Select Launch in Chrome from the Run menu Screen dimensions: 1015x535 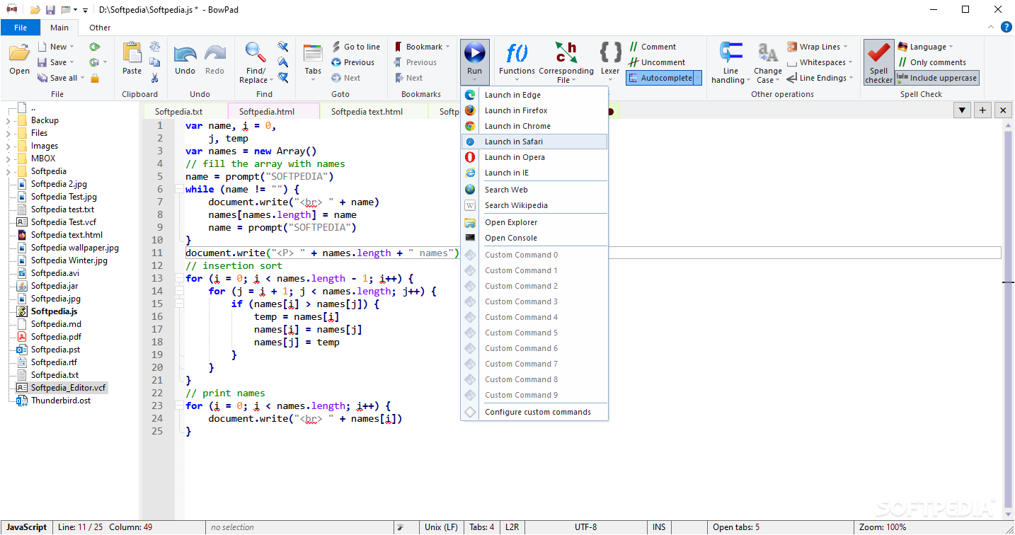pyautogui.click(x=534, y=126)
